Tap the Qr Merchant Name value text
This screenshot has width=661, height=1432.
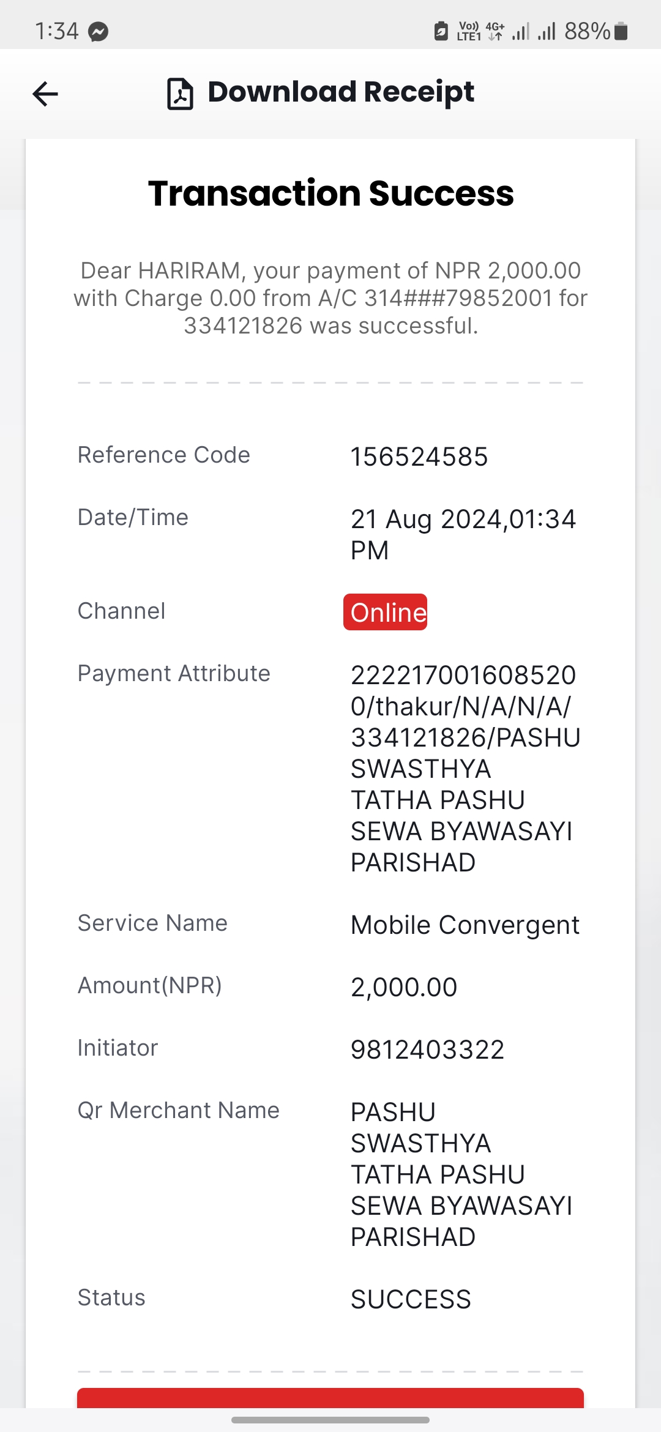[461, 1174]
